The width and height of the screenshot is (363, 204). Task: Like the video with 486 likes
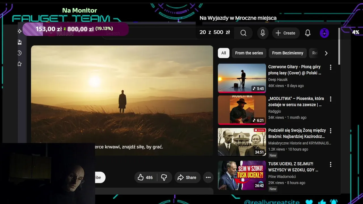[145, 177]
